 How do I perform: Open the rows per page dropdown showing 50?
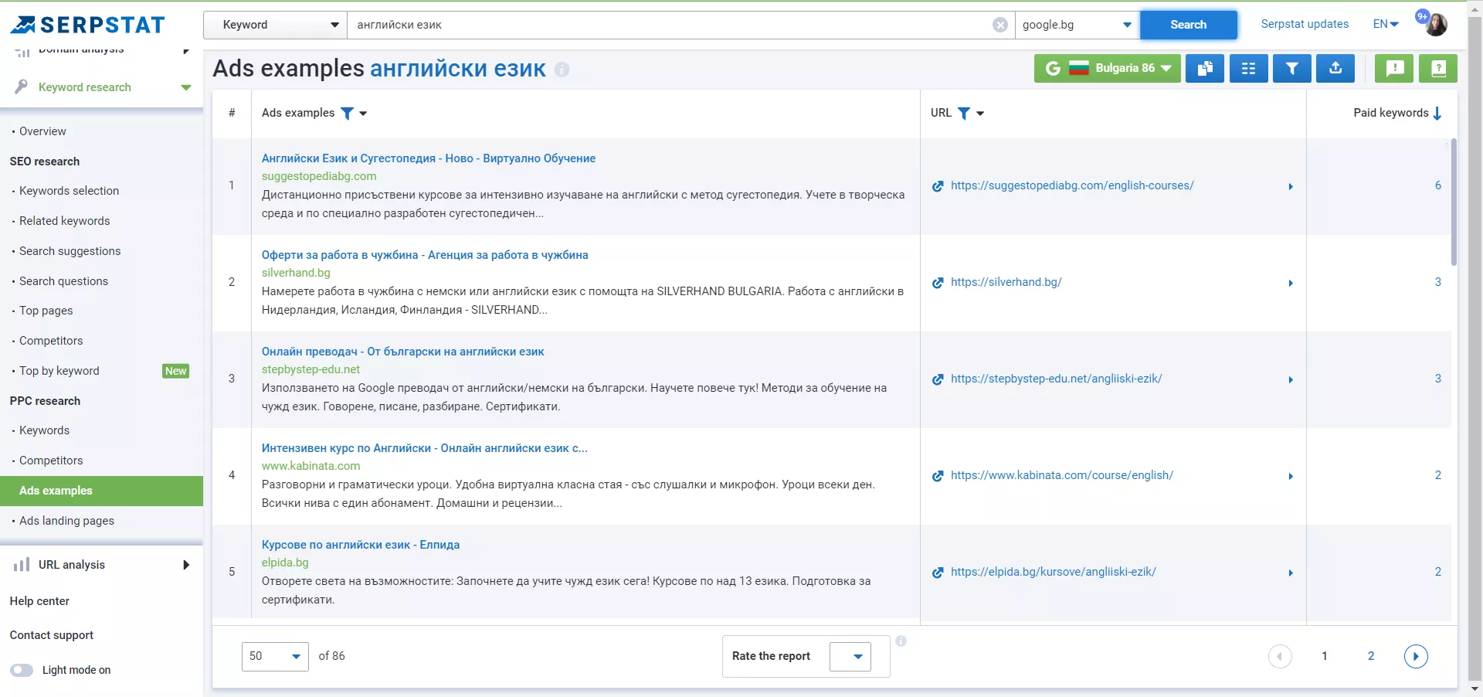(275, 656)
